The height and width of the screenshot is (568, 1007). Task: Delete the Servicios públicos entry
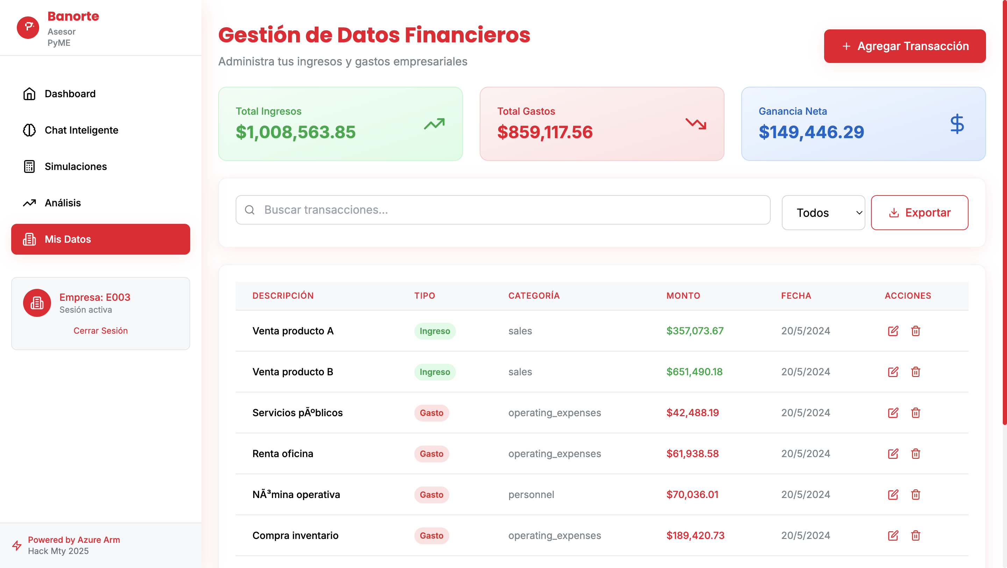pos(915,413)
